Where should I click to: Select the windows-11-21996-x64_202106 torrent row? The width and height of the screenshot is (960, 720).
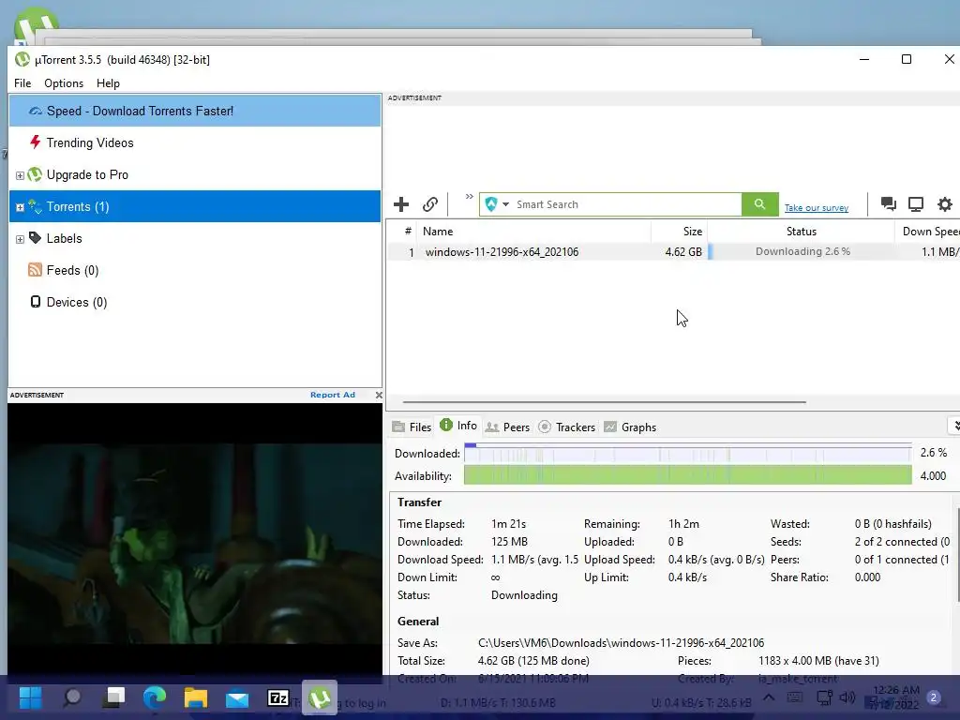[x=673, y=251]
